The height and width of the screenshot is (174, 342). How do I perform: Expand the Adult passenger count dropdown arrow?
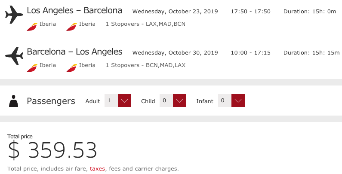(x=125, y=101)
